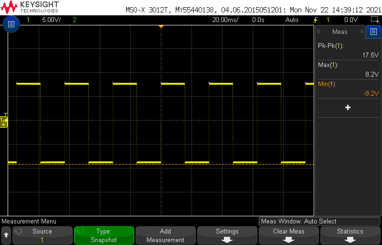Toggle the Auto trigger mode

point(292,20)
